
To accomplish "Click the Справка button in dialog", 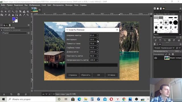I will [73, 75].
